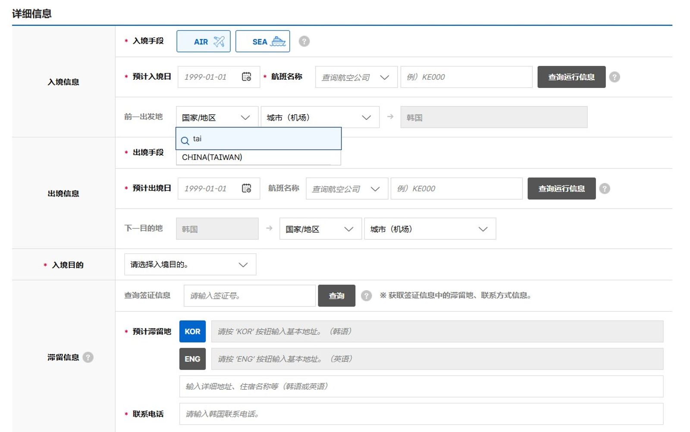Click the help icon beside 查询运行信息 in 入境信息
690x432 pixels.
point(615,77)
